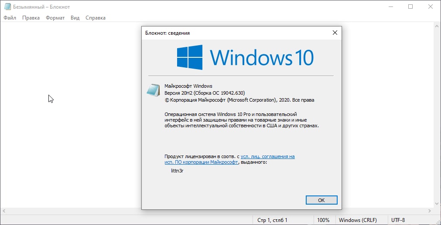Open the усл. лиц. соглашения на link
Screen dimensions: 441x225
pyautogui.click(x=268, y=156)
